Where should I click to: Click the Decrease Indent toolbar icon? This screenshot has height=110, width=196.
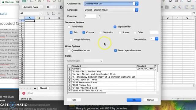(x=193, y=7)
